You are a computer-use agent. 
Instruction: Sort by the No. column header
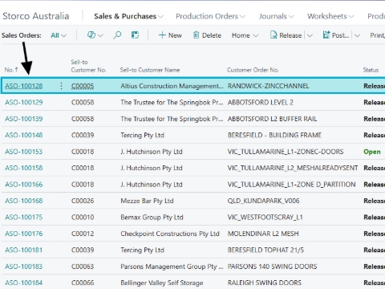11,70
